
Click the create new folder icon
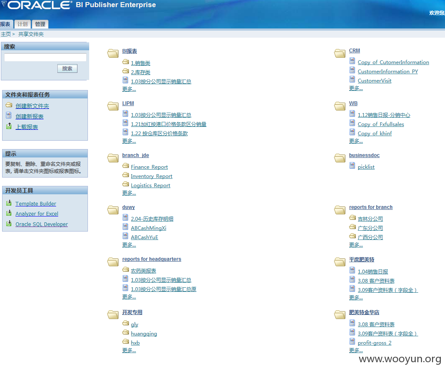click(9, 105)
